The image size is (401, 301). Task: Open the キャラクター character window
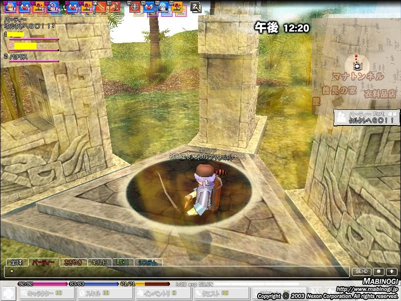tap(46, 293)
